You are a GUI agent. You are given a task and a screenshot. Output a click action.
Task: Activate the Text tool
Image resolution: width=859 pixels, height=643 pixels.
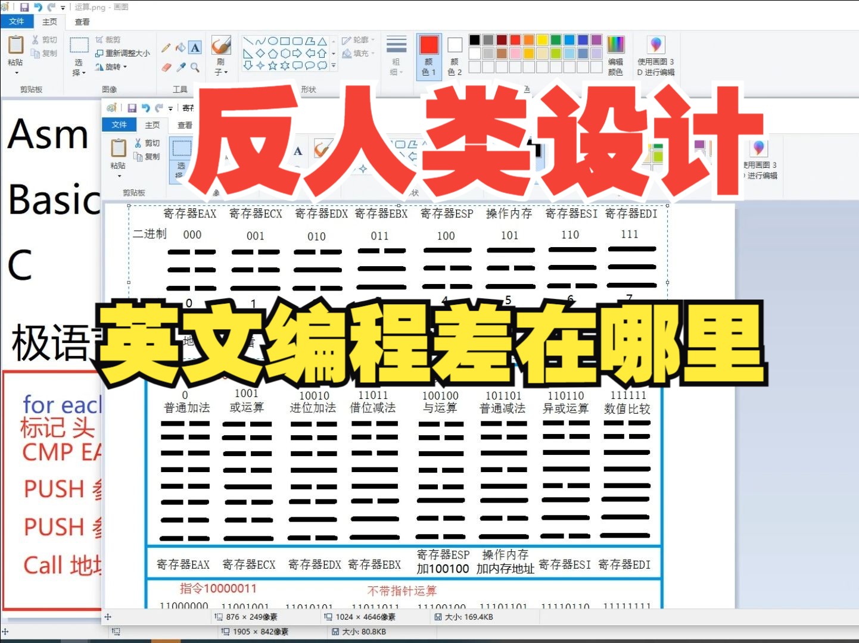pos(194,46)
